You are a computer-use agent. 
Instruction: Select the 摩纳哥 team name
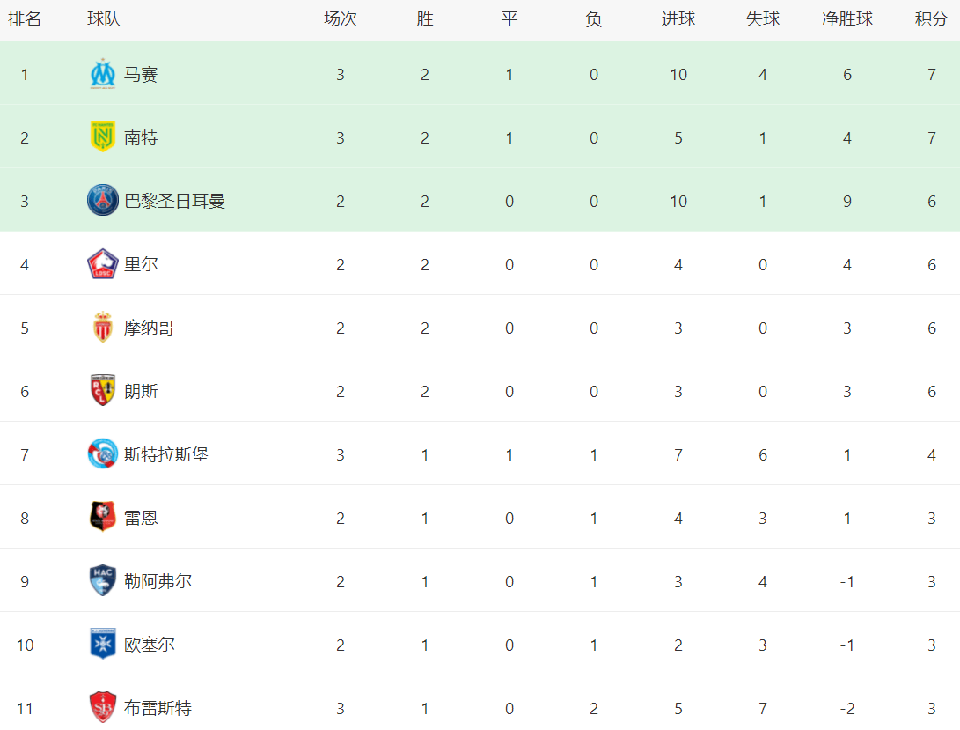point(150,328)
